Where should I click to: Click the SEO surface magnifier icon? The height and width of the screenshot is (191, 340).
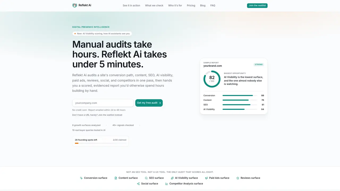[146, 178]
